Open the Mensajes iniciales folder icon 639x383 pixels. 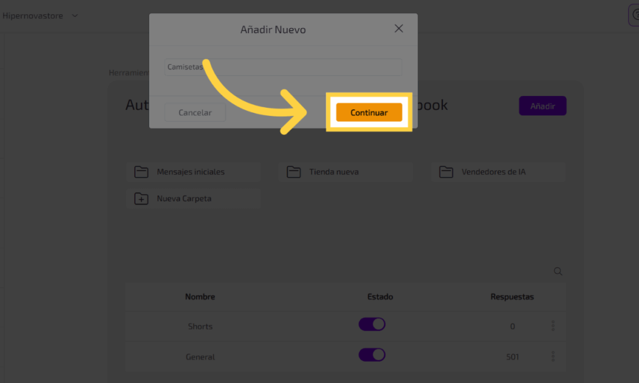(141, 172)
